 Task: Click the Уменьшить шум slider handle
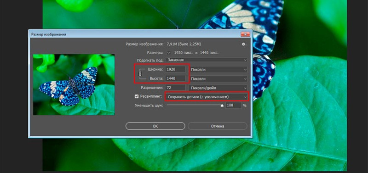(x=222, y=106)
